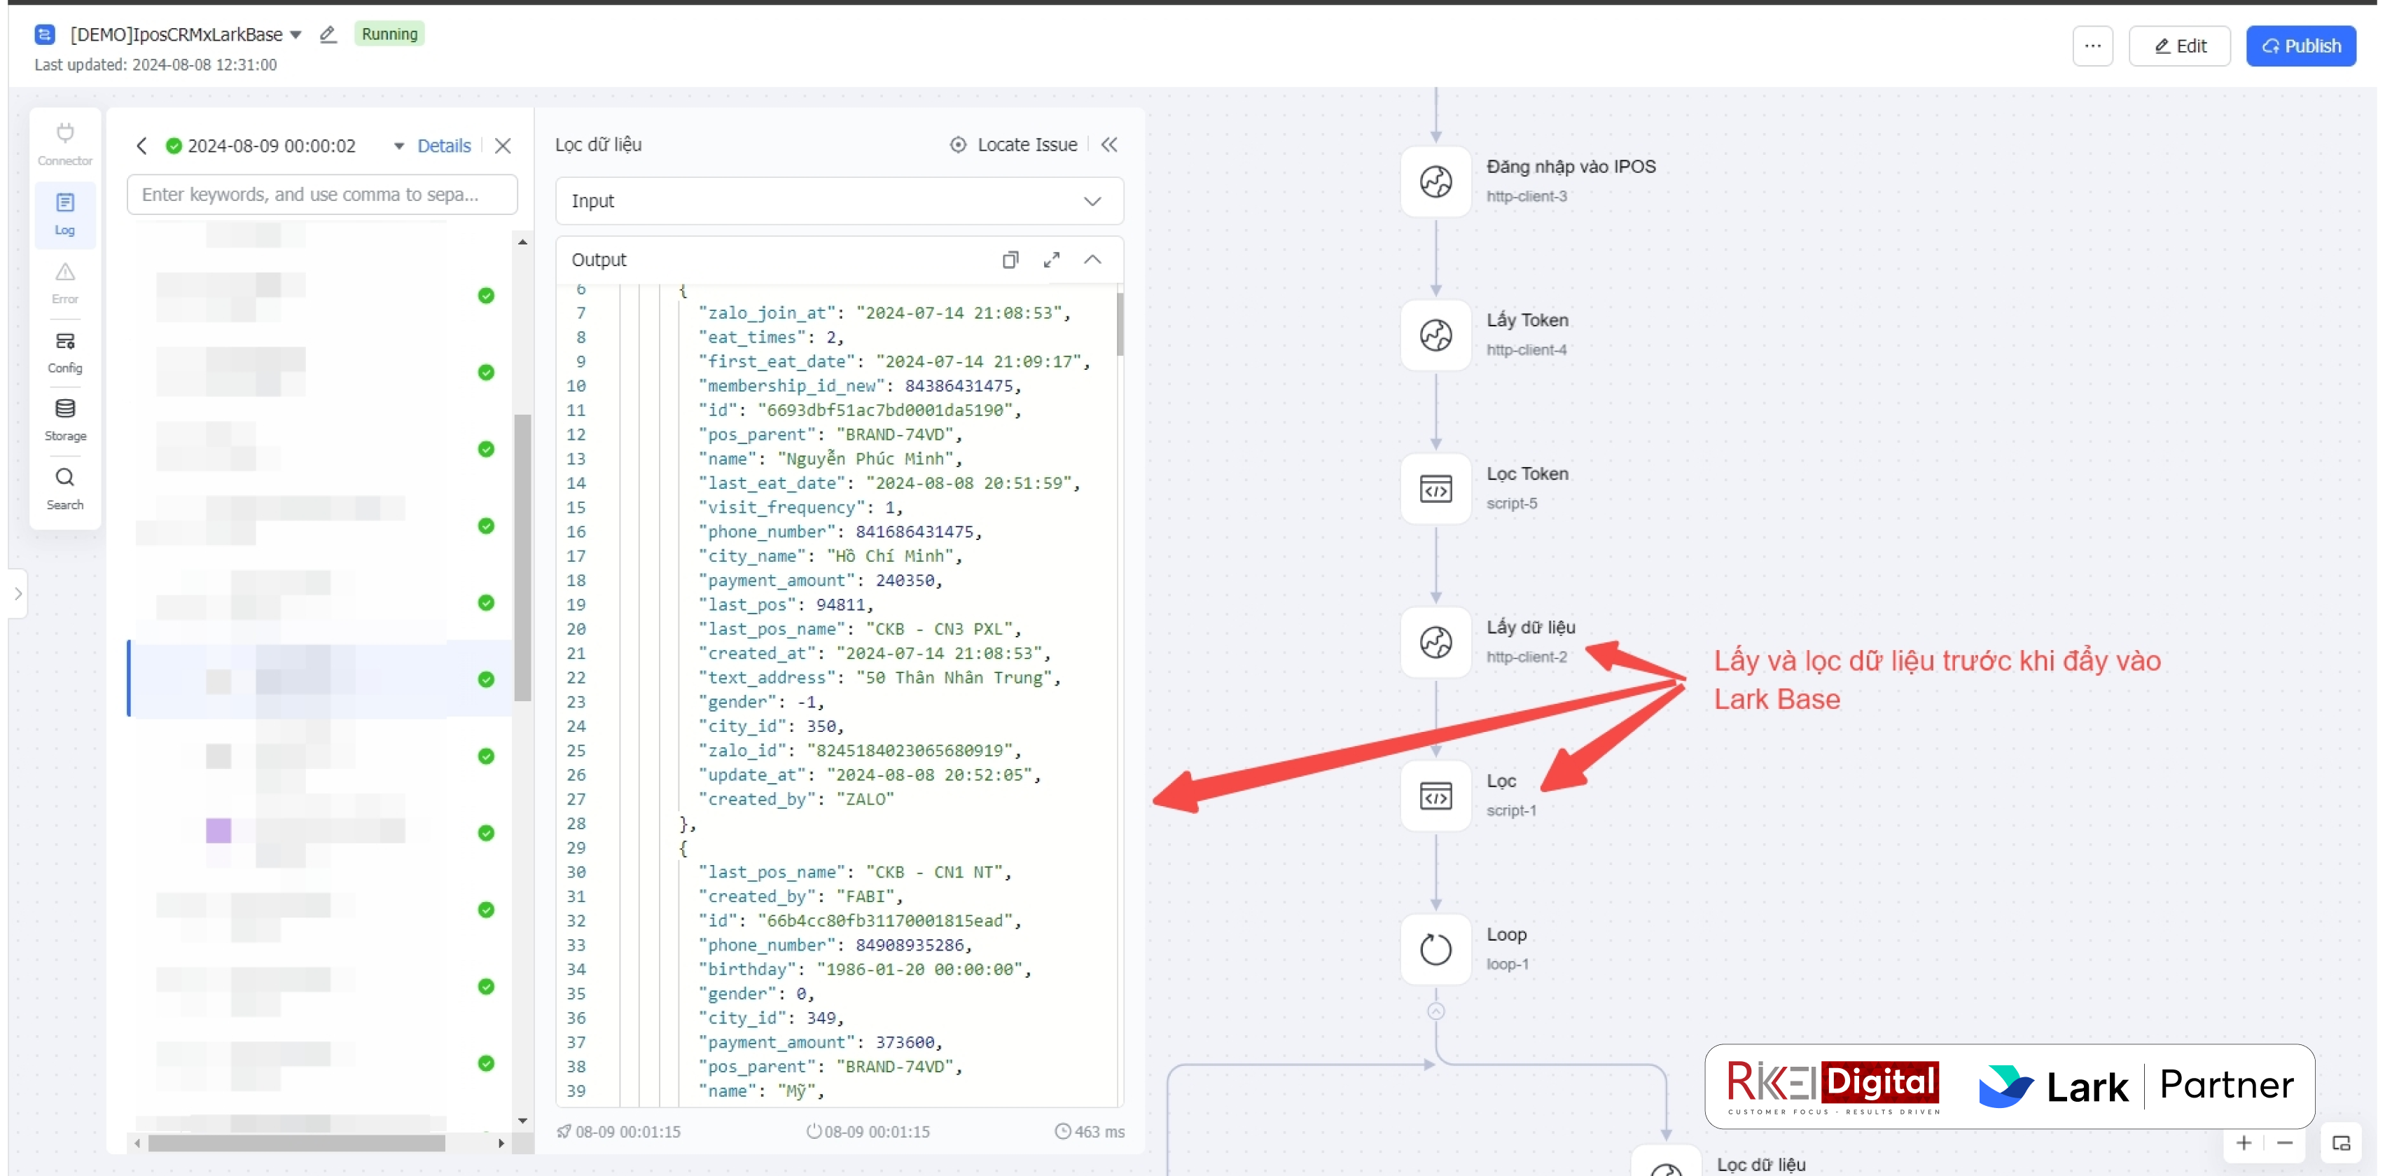Zoom in canvas with plus button
Viewport: 2385px width, 1176px height.
click(x=2244, y=1142)
